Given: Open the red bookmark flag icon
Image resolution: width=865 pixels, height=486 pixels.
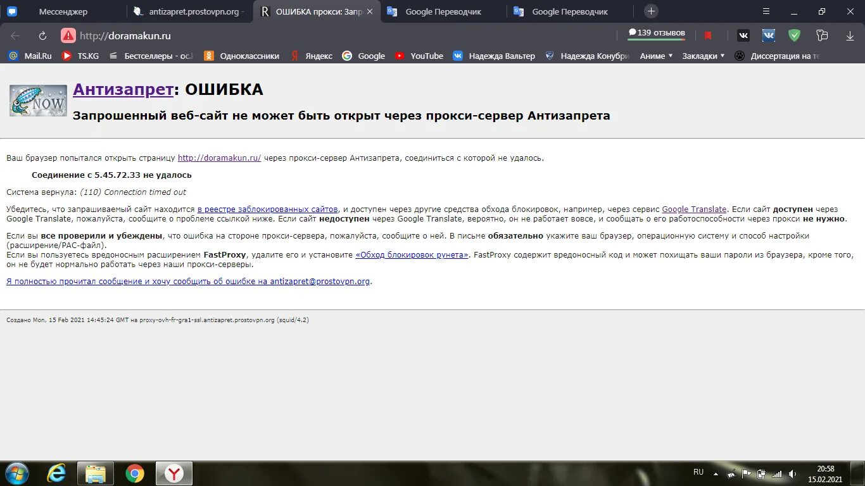Looking at the screenshot, I should click(x=708, y=35).
